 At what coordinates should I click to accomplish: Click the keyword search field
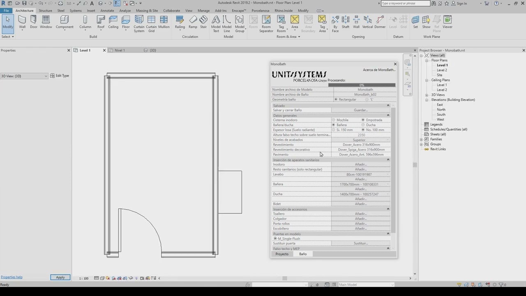click(x=405, y=3)
